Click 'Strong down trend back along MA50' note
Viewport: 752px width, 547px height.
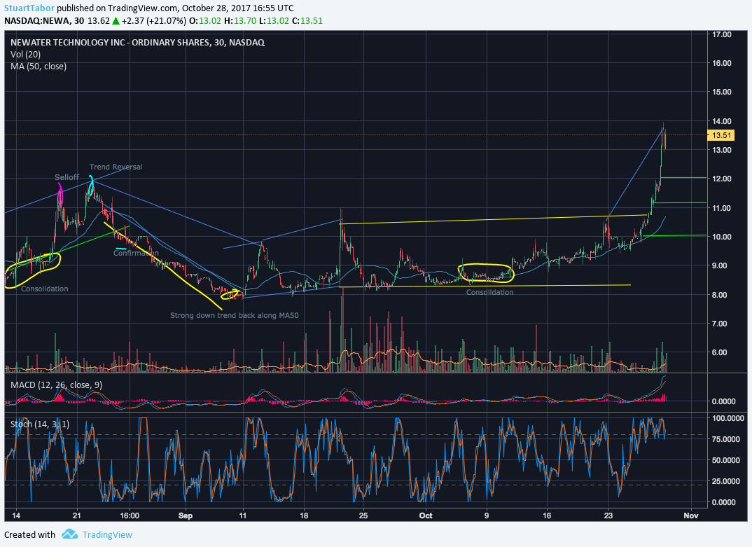pyautogui.click(x=235, y=315)
